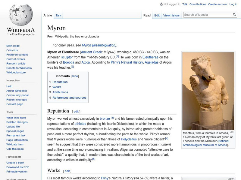This screenshot has height=180, width=241.
Task: Edit the Reputation section
Action: click(x=76, y=112)
